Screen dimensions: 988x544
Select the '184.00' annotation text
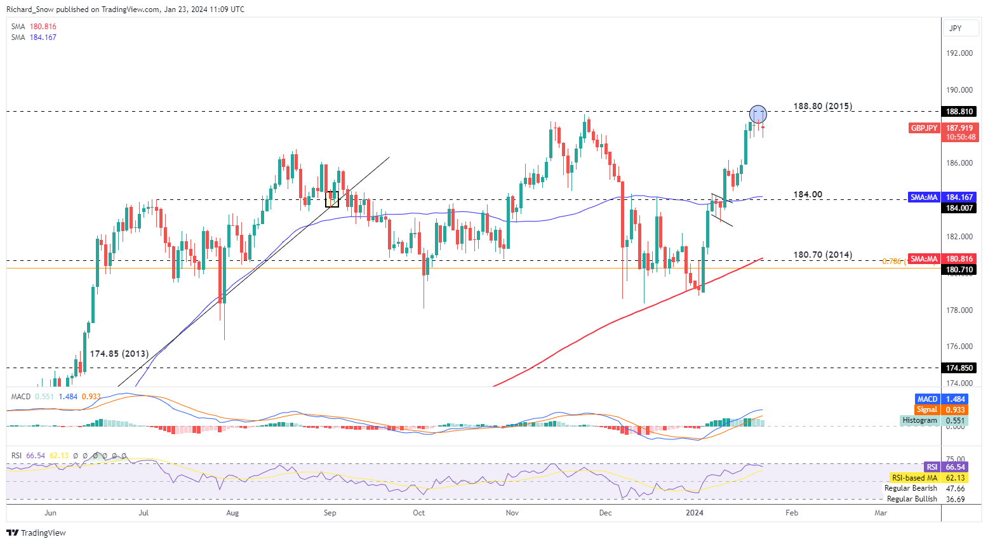808,195
